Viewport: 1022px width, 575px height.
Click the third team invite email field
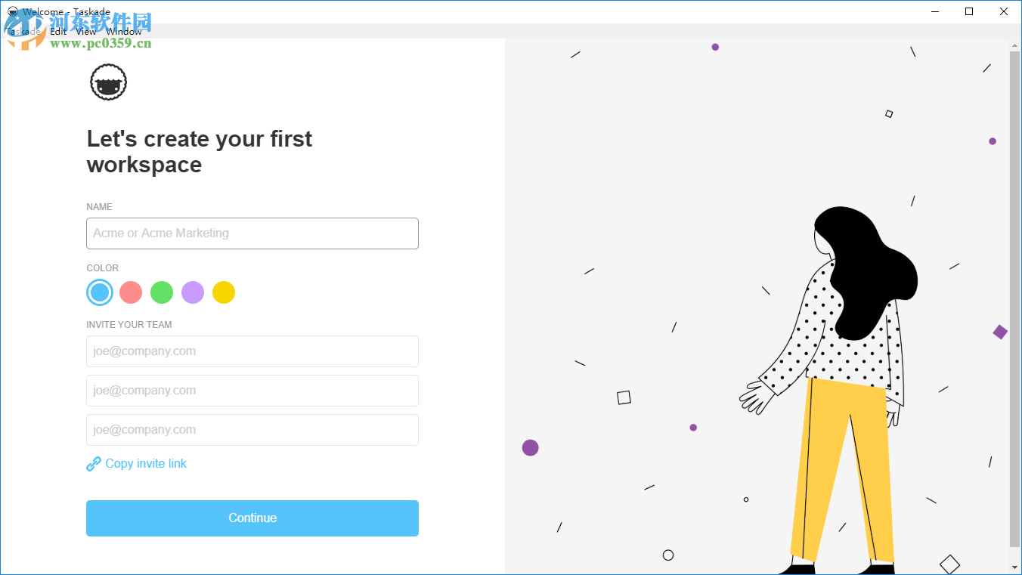(x=252, y=430)
